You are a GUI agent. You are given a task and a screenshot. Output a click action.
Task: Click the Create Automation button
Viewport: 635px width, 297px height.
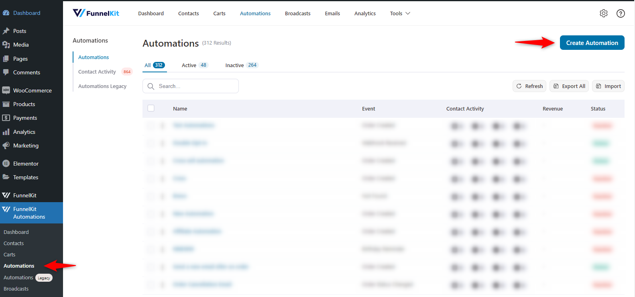click(592, 43)
